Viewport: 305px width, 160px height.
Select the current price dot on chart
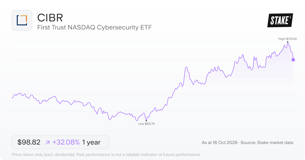pyautogui.click(x=293, y=60)
